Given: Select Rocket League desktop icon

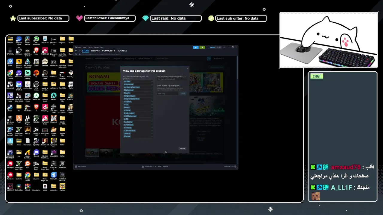Looking at the screenshot, I should click(10, 131).
